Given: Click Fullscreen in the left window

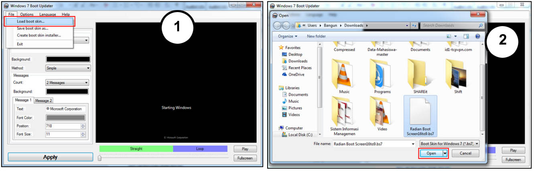Looking at the screenshot, I should coord(245,158).
